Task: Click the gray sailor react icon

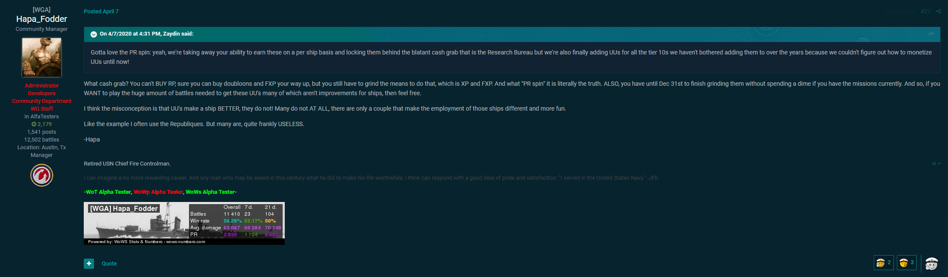Action: pos(931,263)
